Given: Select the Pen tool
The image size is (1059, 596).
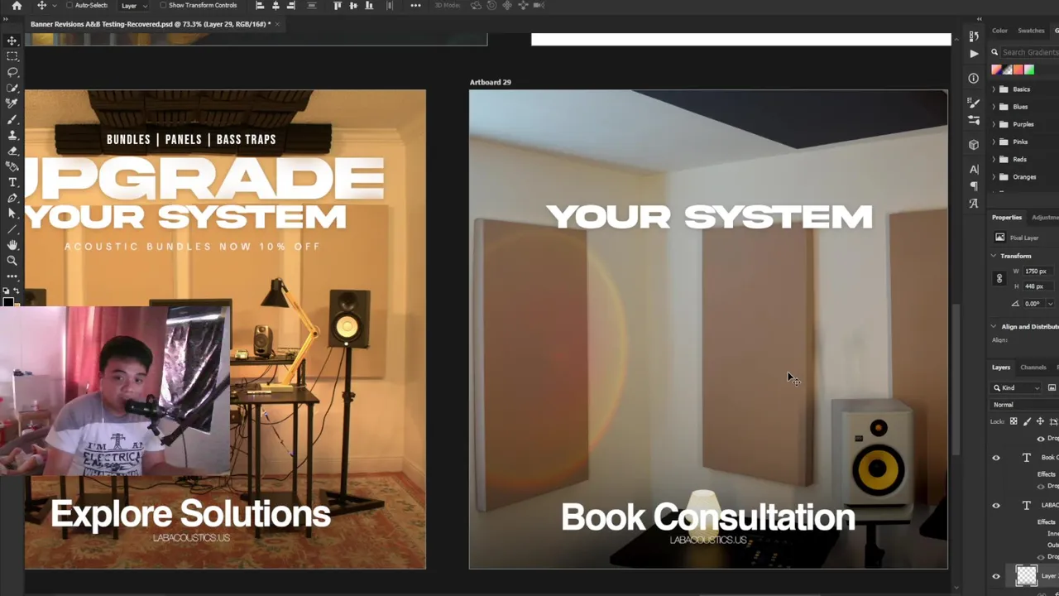Looking at the screenshot, I should point(12,198).
